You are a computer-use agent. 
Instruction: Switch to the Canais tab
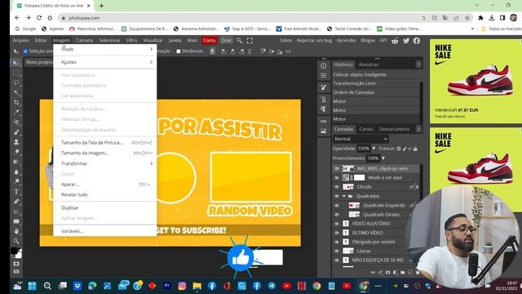366,129
